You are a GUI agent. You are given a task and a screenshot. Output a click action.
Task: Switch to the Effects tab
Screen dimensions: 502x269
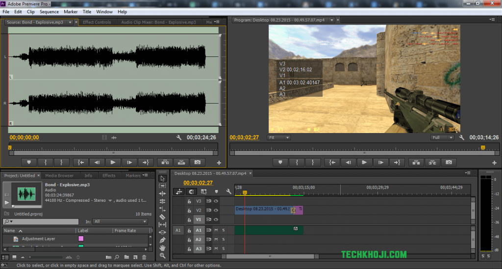(109, 175)
